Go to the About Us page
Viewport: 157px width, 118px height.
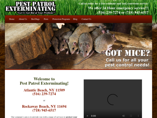[23, 19]
